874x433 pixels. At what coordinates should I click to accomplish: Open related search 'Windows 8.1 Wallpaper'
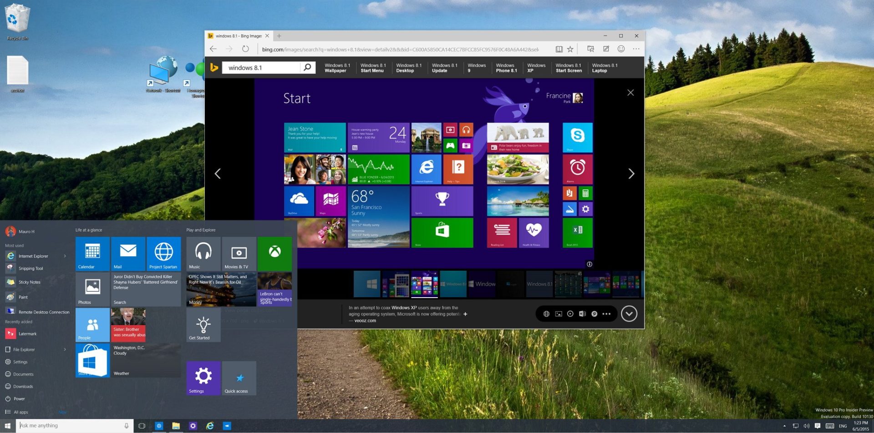tap(337, 68)
